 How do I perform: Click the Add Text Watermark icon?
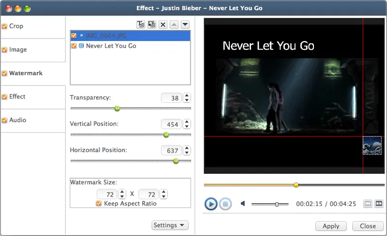[x=141, y=25]
